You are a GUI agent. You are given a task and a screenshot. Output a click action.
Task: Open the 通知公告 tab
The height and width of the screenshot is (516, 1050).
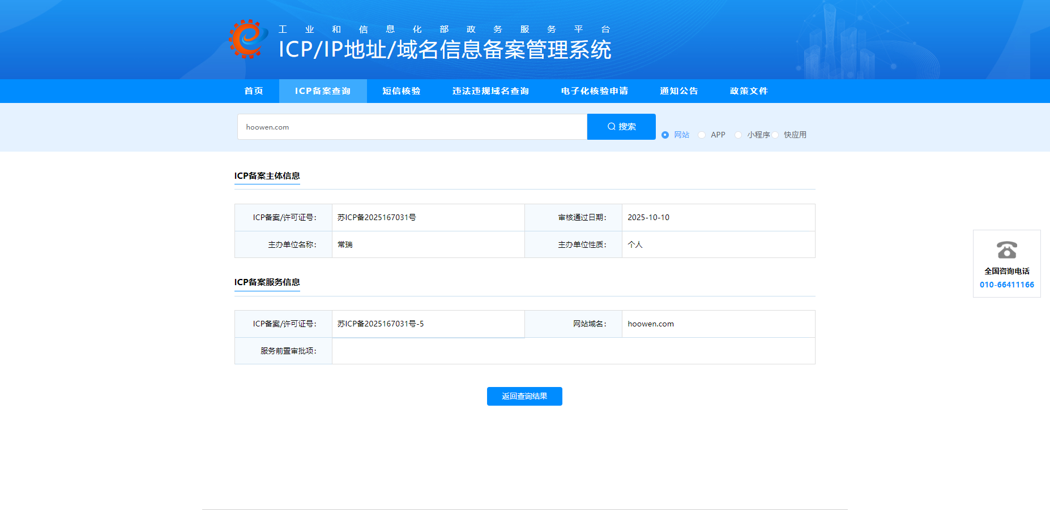pos(679,91)
